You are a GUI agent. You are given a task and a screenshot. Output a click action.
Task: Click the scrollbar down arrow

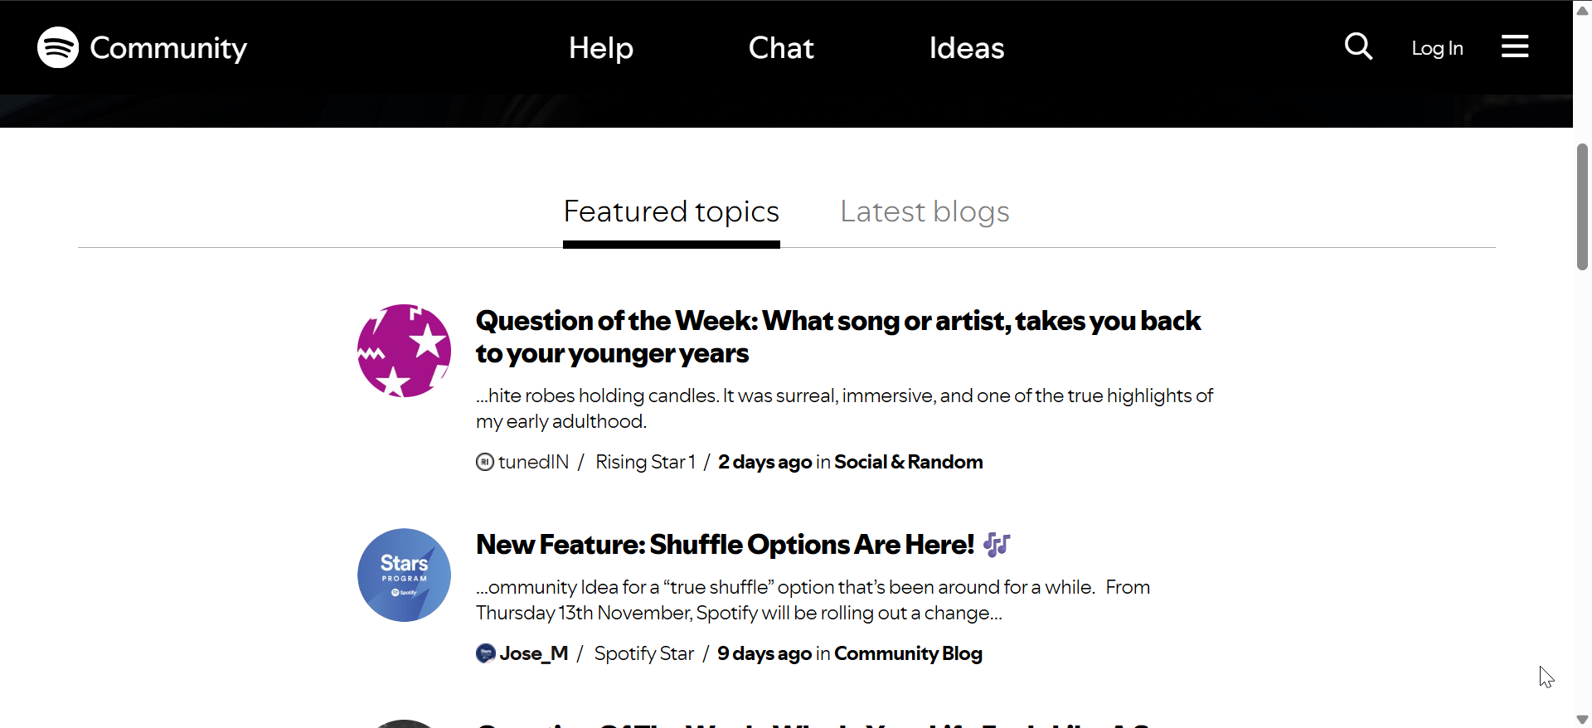(x=1582, y=720)
